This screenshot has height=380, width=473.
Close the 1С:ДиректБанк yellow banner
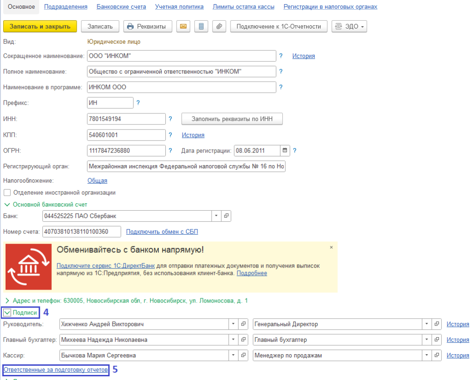pos(331,248)
